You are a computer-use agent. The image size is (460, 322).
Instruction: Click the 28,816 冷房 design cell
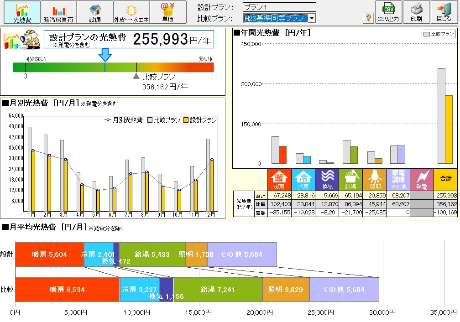point(303,195)
